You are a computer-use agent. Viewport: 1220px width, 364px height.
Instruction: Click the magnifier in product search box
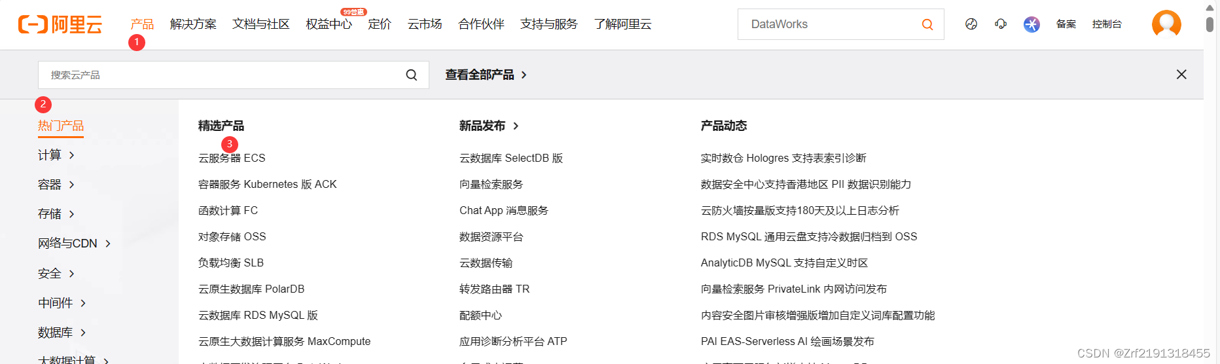pos(412,75)
